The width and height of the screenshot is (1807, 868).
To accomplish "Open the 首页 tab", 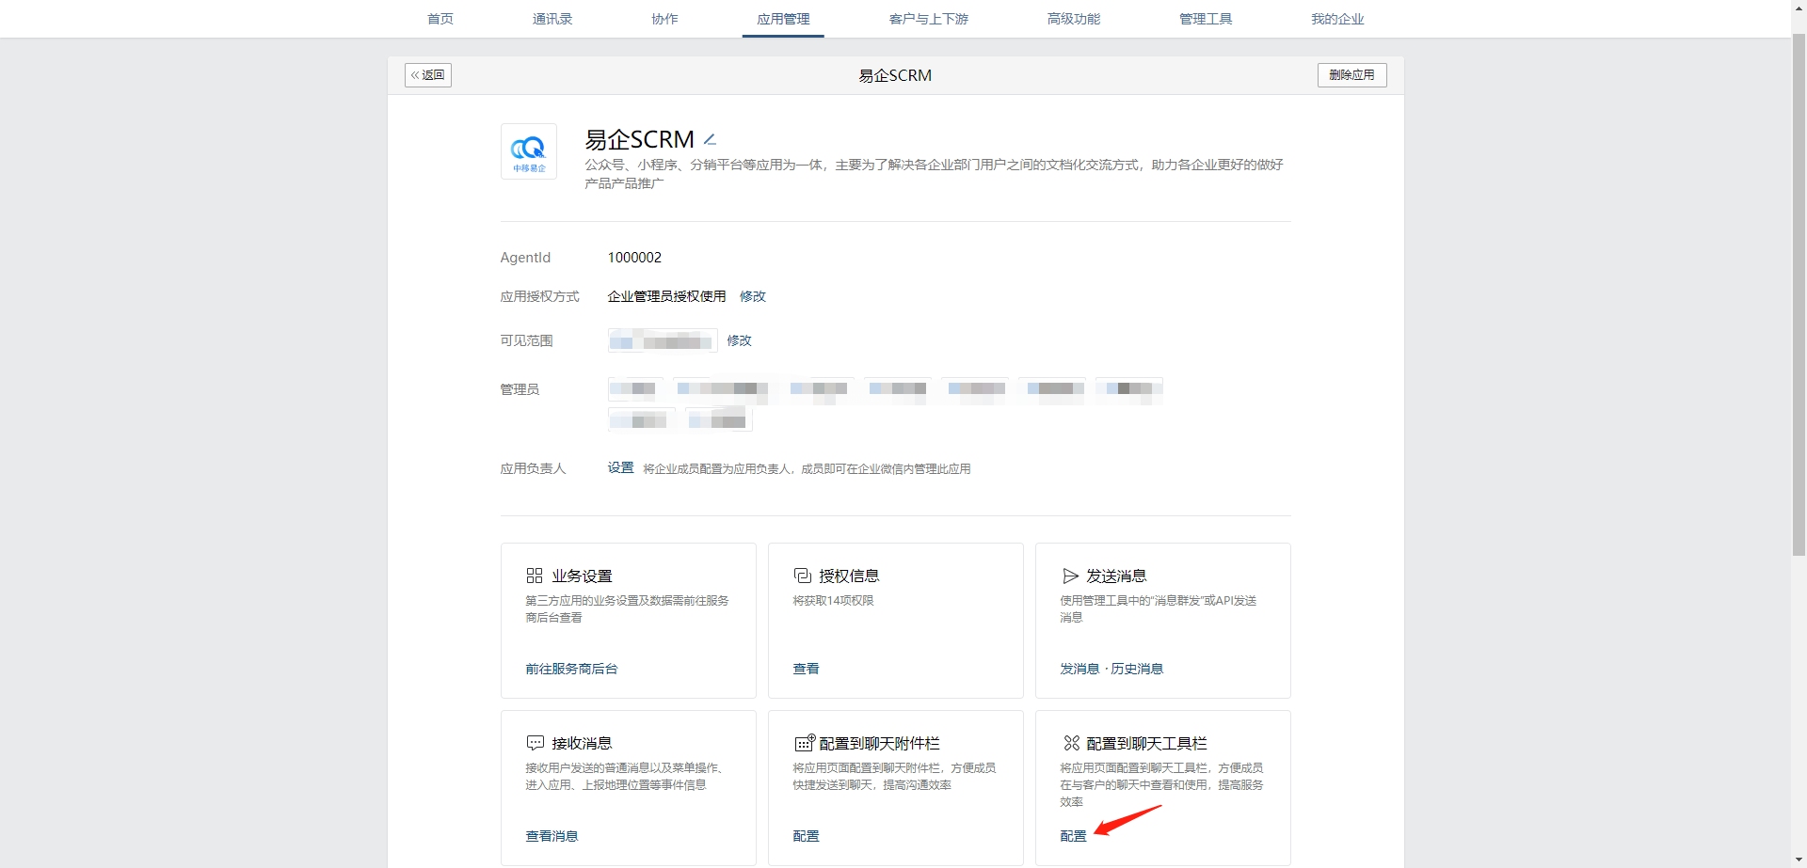I will coord(440,19).
